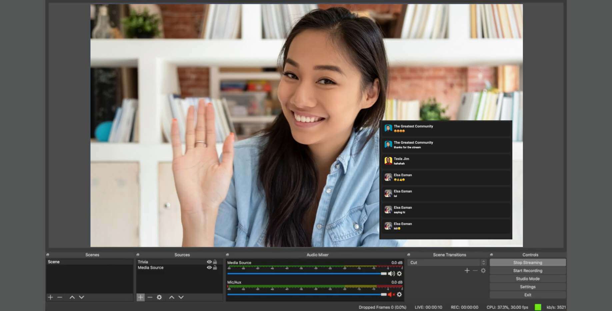Click the Tesla Jim avatar in chat
The image size is (612, 311).
[388, 161]
